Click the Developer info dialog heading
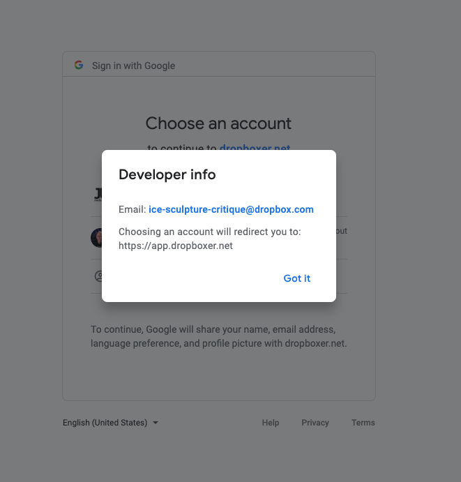The image size is (461, 482). pyautogui.click(x=167, y=174)
